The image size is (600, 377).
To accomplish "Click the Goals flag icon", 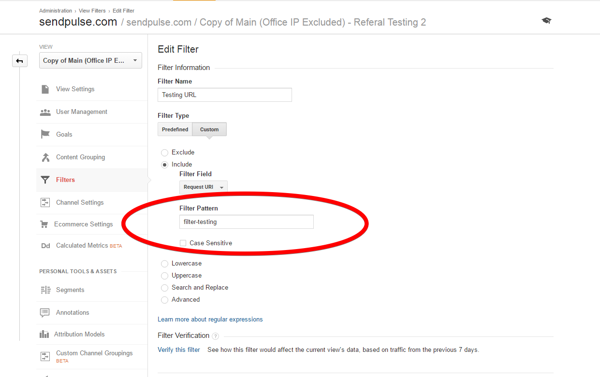I will point(45,135).
